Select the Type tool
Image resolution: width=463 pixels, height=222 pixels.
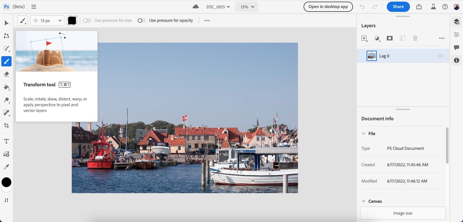[6, 141]
